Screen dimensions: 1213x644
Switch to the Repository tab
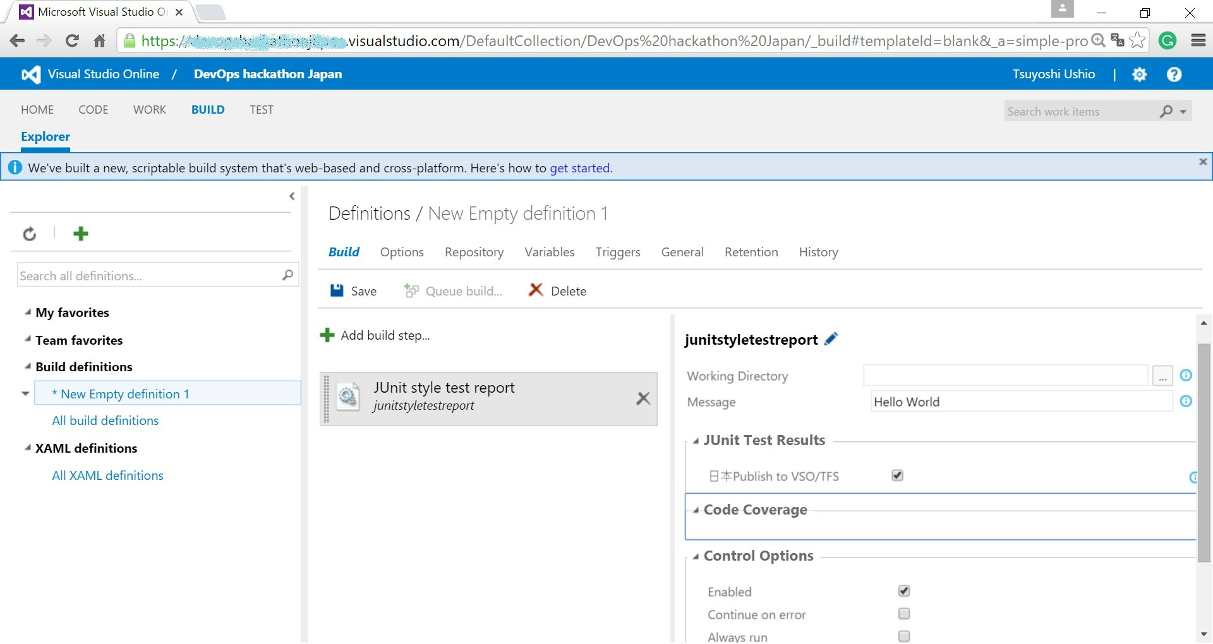(474, 252)
